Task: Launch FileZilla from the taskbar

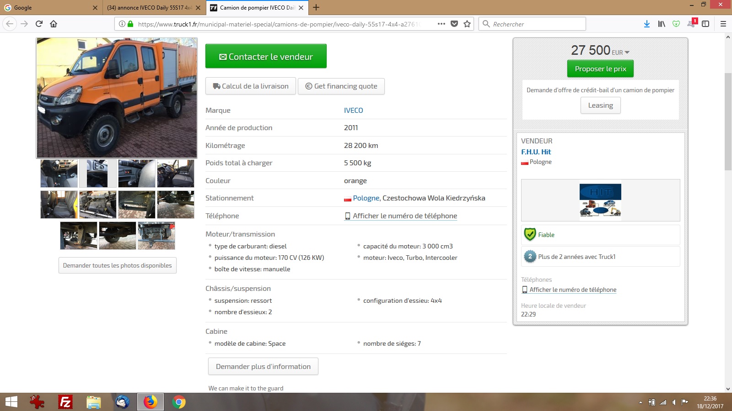Action: pyautogui.click(x=65, y=402)
